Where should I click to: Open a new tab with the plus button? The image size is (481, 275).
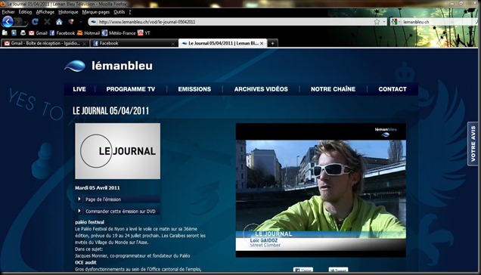[x=272, y=44]
